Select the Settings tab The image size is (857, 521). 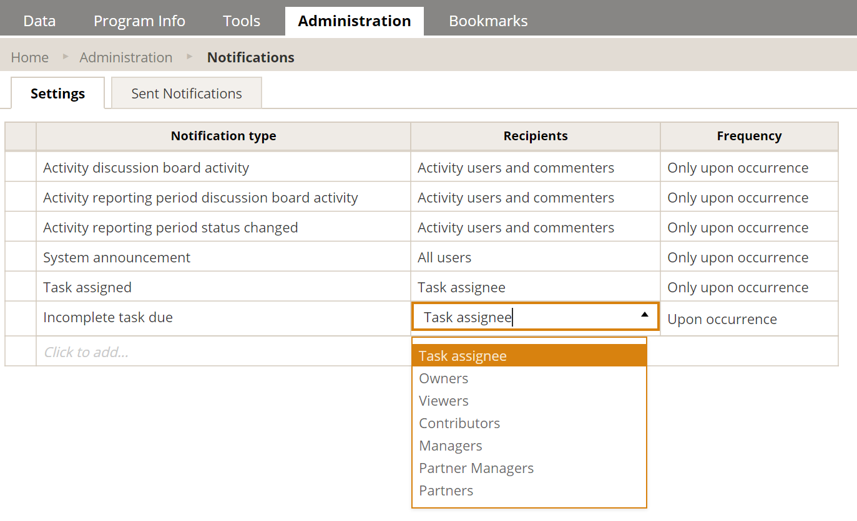click(x=57, y=93)
